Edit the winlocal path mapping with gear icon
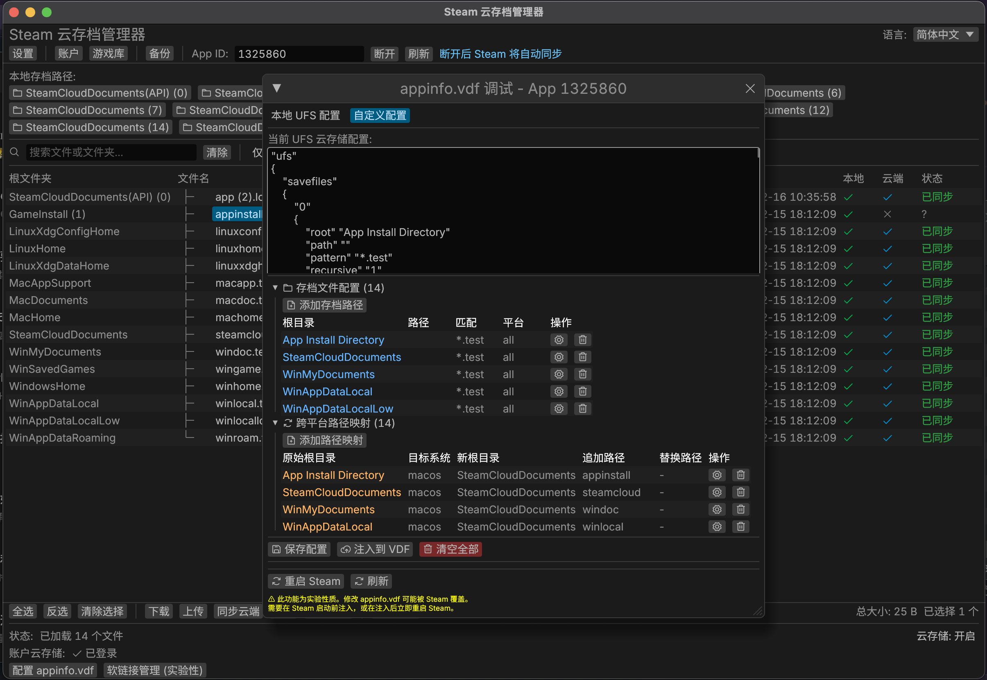This screenshot has width=987, height=680. point(717,527)
